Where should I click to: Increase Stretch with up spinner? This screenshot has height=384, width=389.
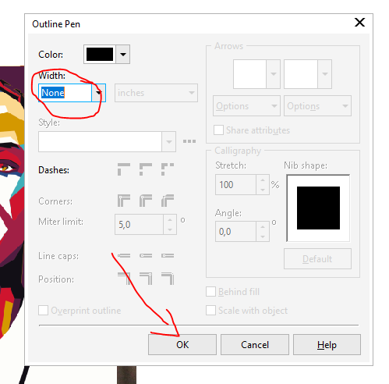point(263,180)
